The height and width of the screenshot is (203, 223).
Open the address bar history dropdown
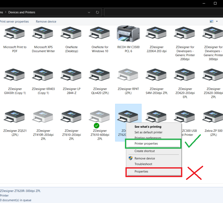(89, 12)
